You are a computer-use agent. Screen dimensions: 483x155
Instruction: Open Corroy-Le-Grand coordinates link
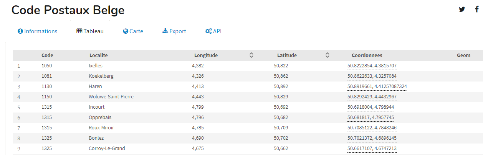(372, 148)
